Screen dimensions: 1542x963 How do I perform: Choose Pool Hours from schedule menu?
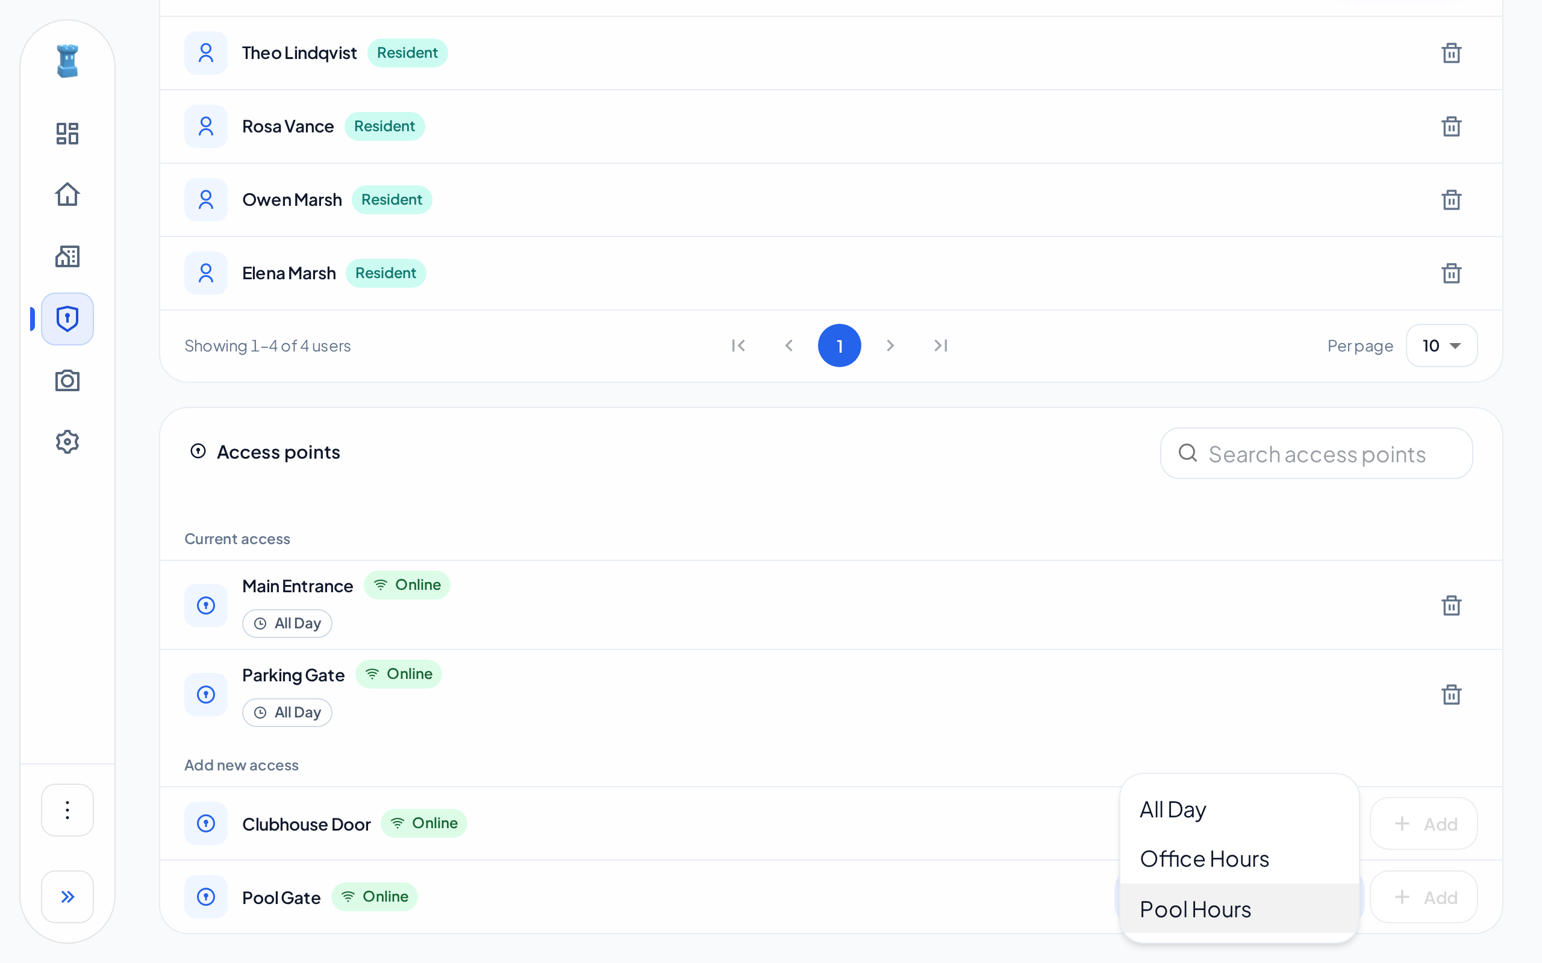[x=1240, y=909]
